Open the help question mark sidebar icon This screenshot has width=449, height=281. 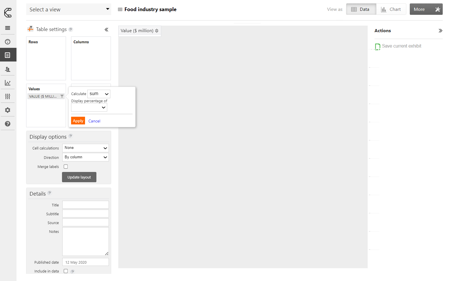[x=8, y=124]
